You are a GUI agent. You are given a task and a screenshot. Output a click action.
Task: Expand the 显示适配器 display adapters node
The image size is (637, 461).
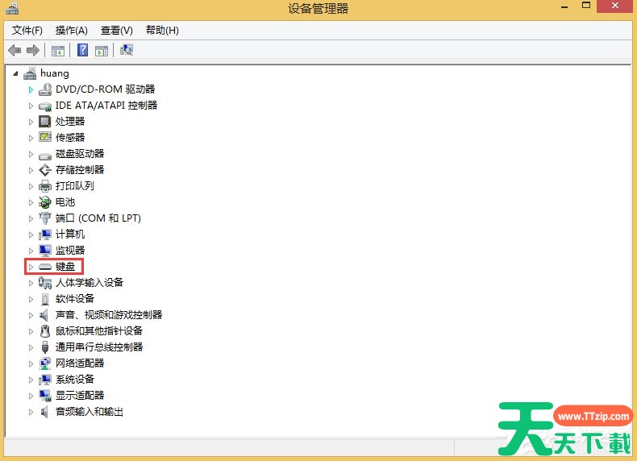click(x=31, y=396)
